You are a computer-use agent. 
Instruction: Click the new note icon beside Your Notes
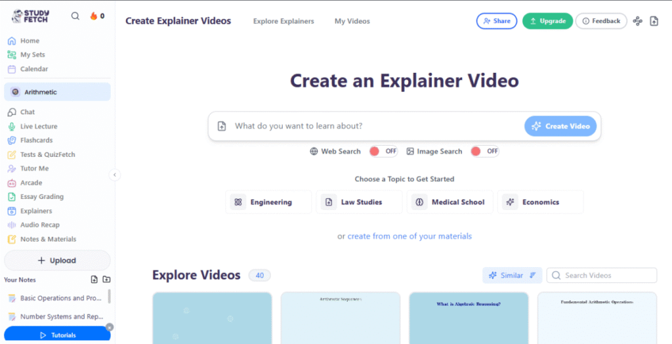(94, 280)
